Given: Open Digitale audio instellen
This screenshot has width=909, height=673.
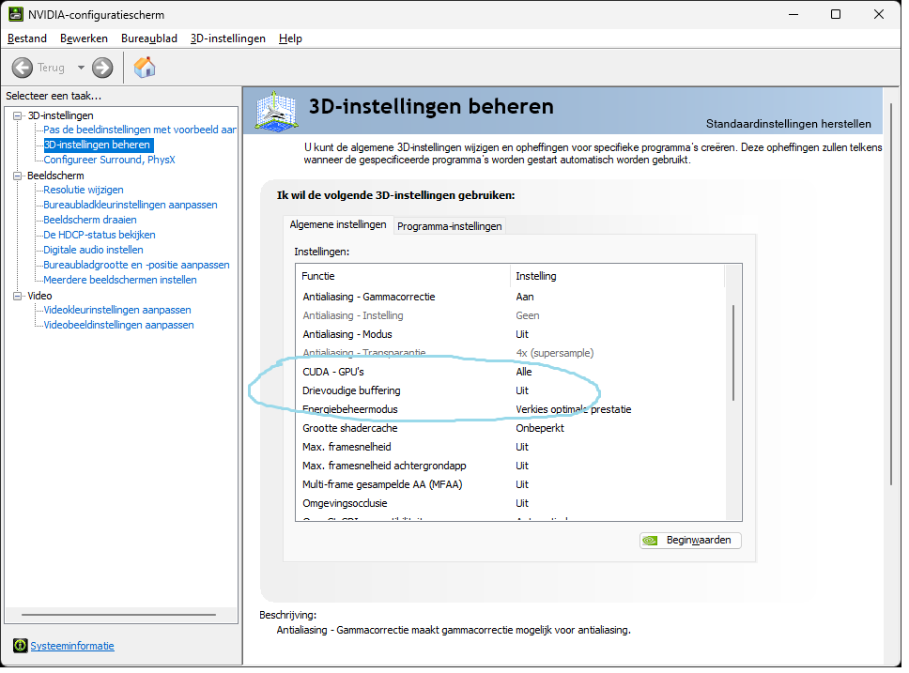Looking at the screenshot, I should 93,251.
